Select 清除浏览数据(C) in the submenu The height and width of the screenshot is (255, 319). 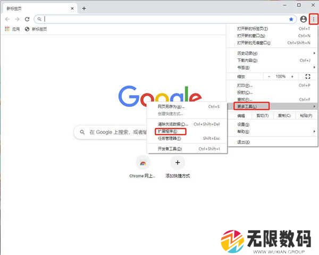(x=187, y=124)
